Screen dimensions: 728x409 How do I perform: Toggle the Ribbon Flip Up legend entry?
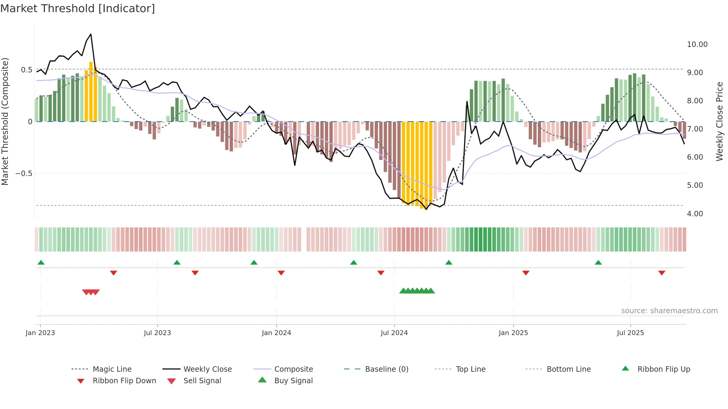656,369
